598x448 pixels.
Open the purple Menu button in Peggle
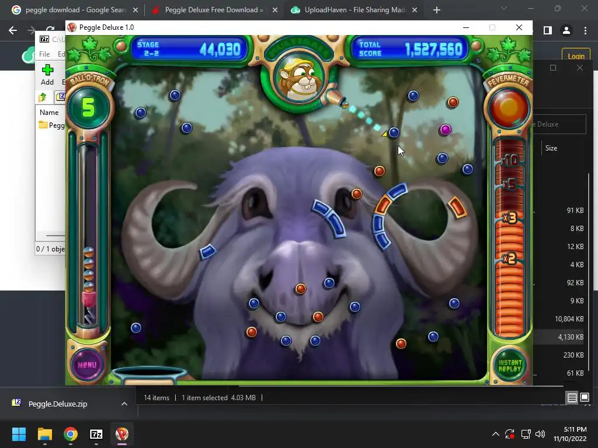click(x=87, y=365)
